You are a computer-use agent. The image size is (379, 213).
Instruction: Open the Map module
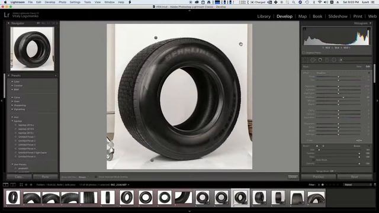pyautogui.click(x=303, y=17)
